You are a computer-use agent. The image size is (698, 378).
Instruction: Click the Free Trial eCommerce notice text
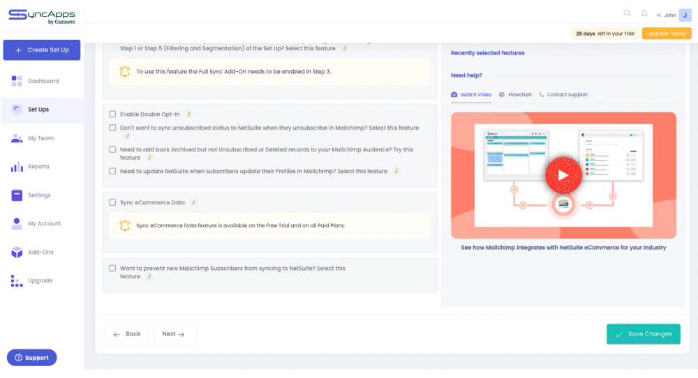[240, 225]
